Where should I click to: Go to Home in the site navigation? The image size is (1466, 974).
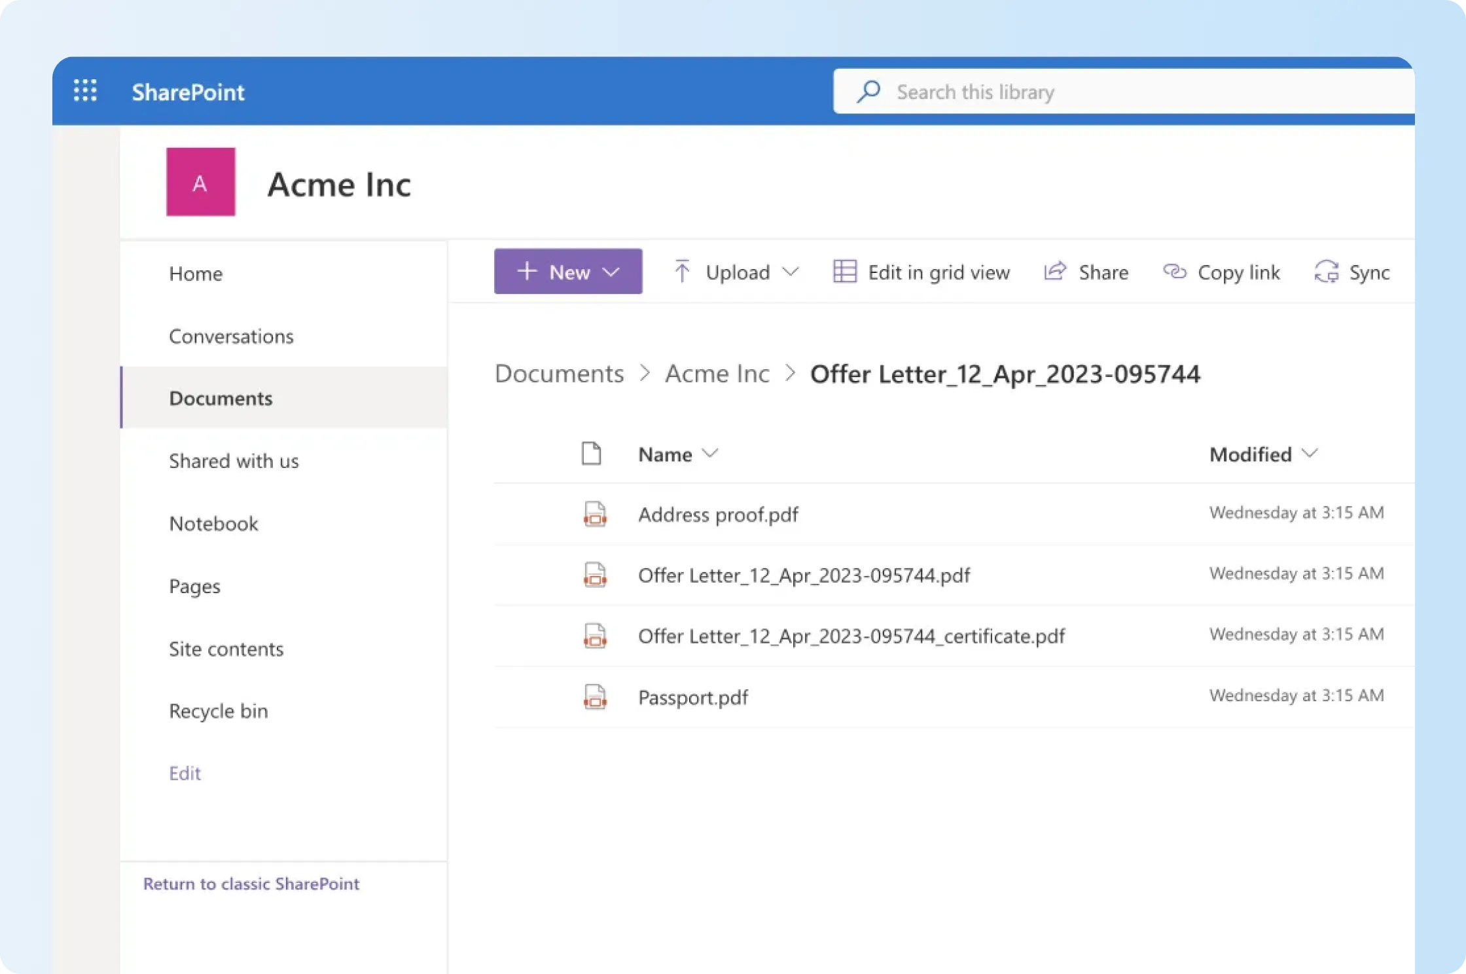point(196,274)
